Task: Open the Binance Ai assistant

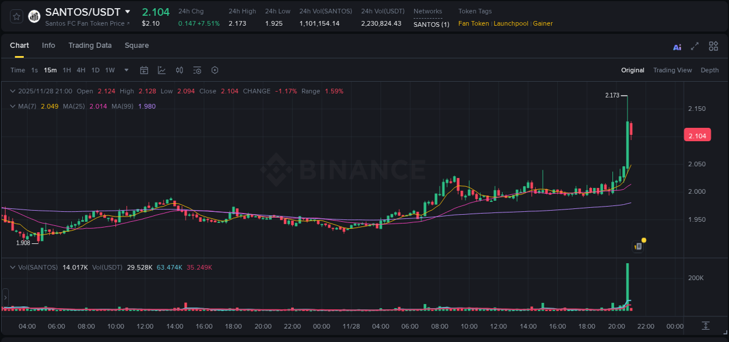Action: pos(677,46)
